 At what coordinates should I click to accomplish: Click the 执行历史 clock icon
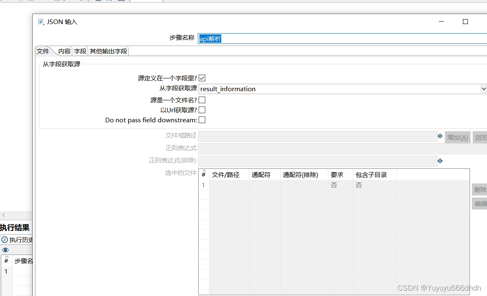click(4, 240)
